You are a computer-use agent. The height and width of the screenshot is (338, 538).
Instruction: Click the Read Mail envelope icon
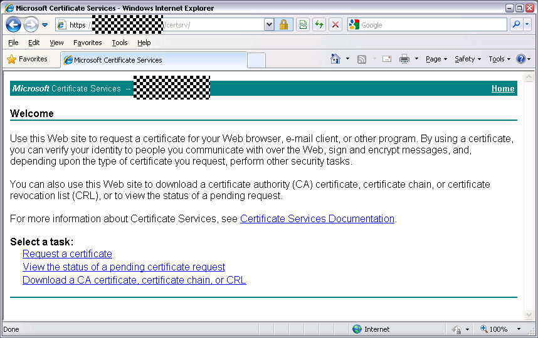coord(387,59)
